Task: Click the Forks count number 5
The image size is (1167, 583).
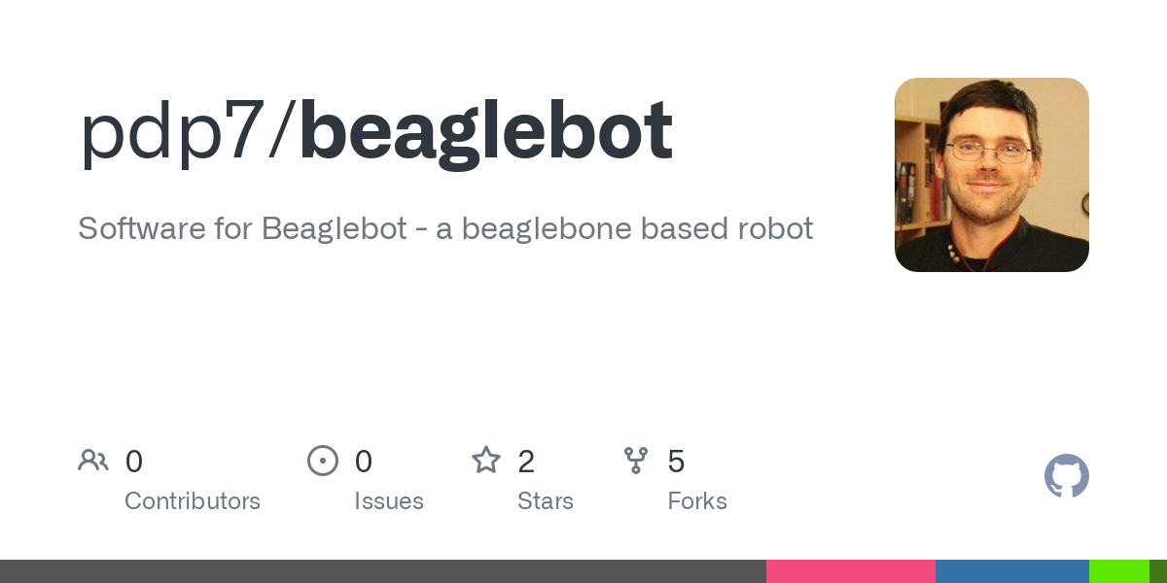Action: pyautogui.click(x=676, y=462)
